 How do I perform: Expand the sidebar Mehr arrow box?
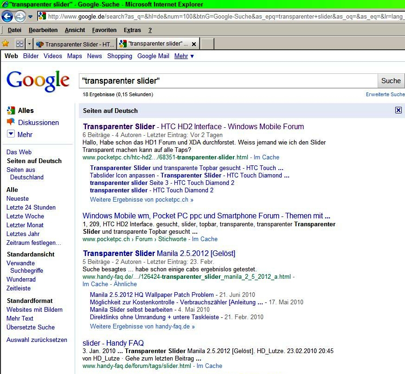(x=11, y=134)
